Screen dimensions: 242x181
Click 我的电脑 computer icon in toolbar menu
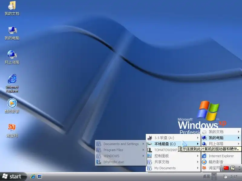tap(204, 138)
